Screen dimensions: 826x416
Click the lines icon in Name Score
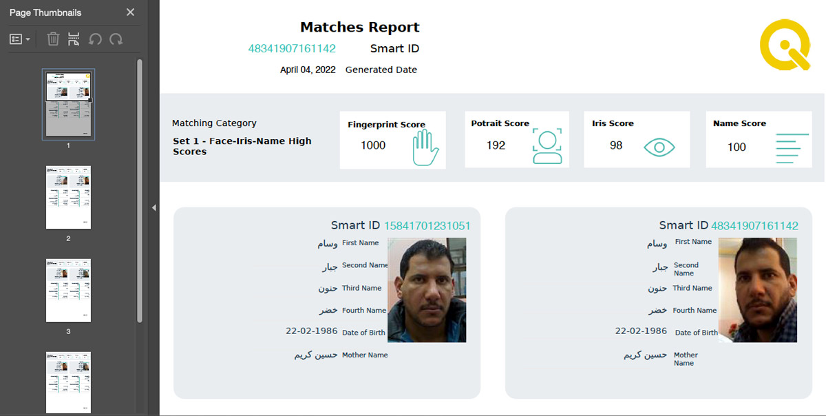792,147
